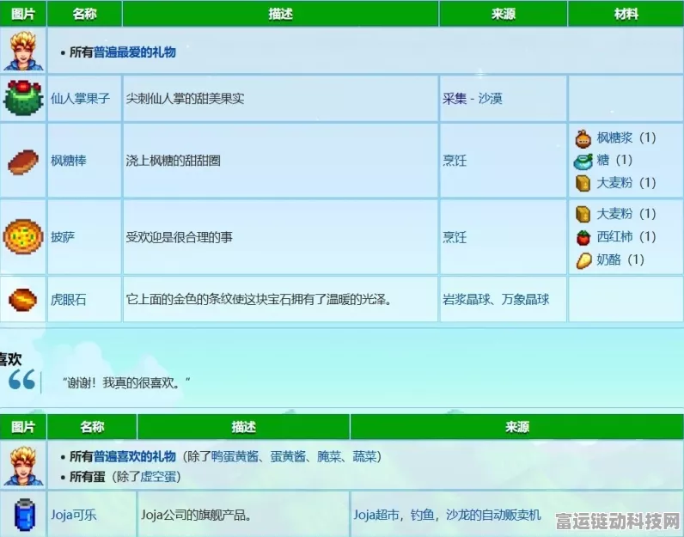Viewport: 684px width, 537px height.
Task: Follow the 沙龙的自动贩卖机 source link
Action: tap(493, 516)
